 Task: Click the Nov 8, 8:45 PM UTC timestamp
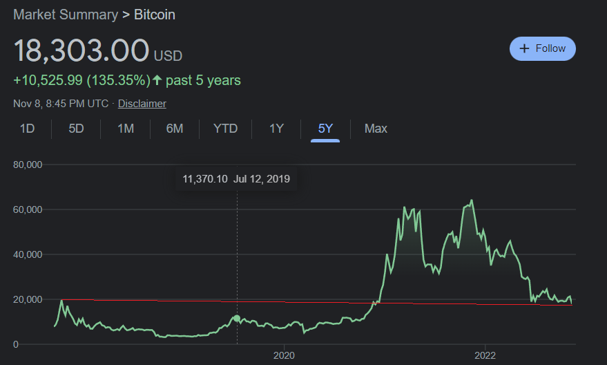click(61, 104)
